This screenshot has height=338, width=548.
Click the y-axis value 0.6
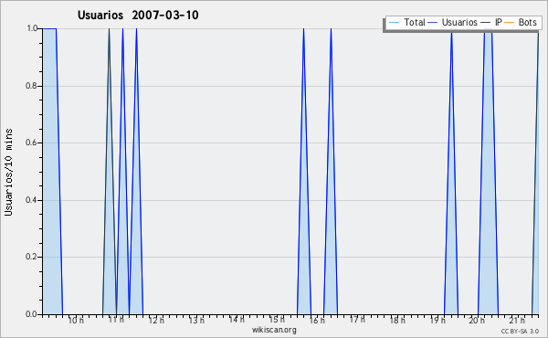coord(32,143)
